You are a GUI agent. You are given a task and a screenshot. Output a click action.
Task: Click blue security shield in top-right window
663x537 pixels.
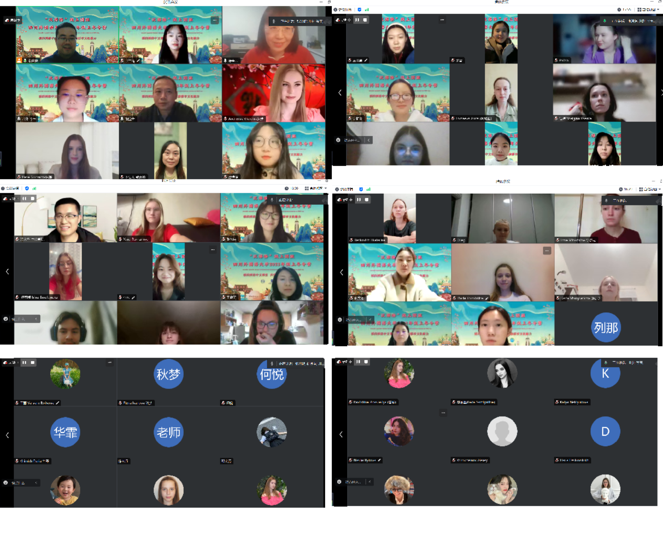[360, 10]
